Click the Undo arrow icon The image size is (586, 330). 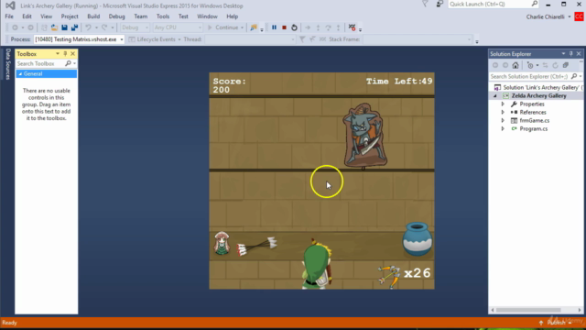[x=88, y=27]
